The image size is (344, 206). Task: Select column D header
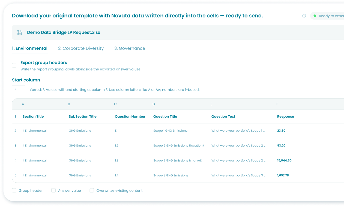pyautogui.click(x=154, y=104)
